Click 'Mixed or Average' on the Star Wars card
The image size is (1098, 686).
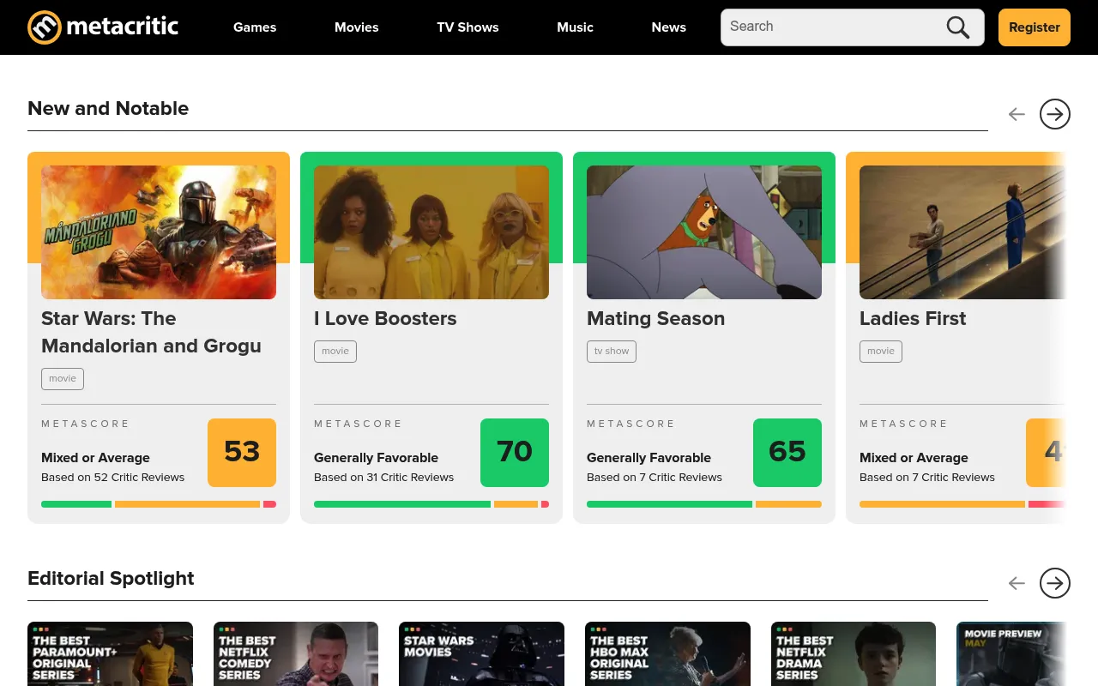click(x=95, y=458)
